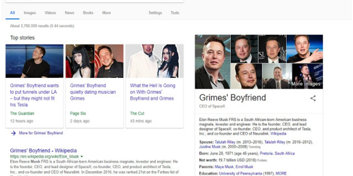353x176 pixels.
Task: Open South Africa link
Action: point(284,154)
